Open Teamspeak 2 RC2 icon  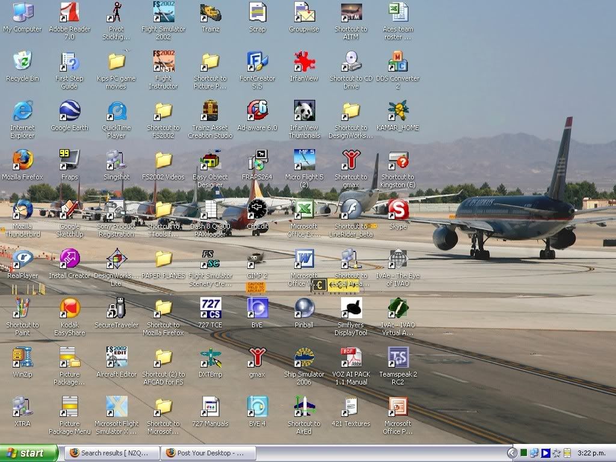click(x=398, y=358)
